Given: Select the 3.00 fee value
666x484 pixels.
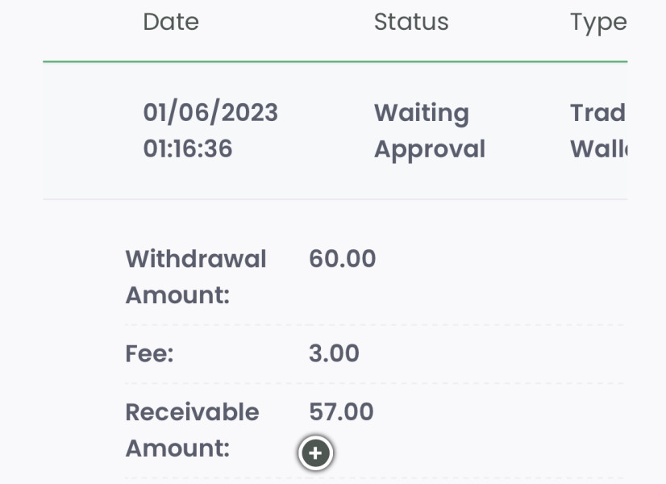Looking at the screenshot, I should click(x=334, y=354).
